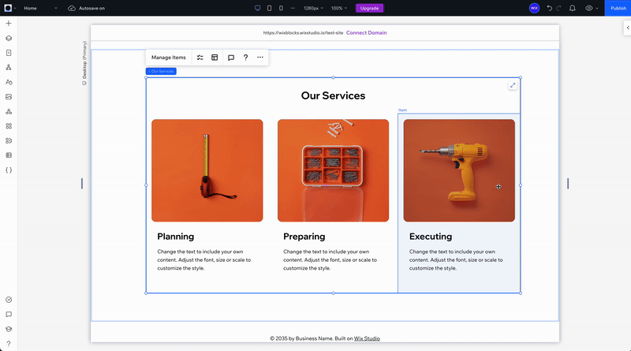Click the Connect Domain link
This screenshot has height=351, width=631.
tap(366, 32)
